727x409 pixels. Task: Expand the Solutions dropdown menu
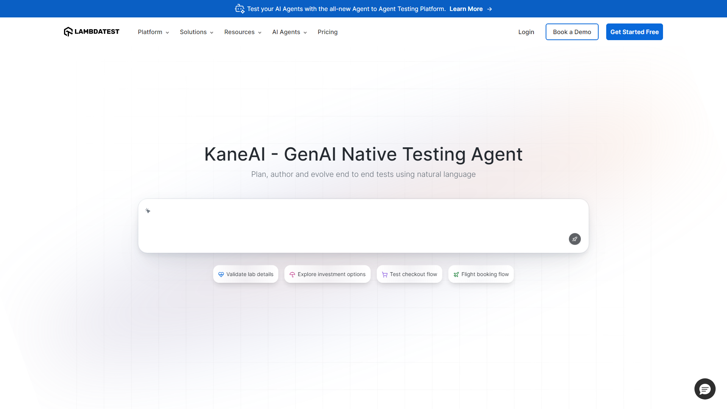tap(196, 32)
